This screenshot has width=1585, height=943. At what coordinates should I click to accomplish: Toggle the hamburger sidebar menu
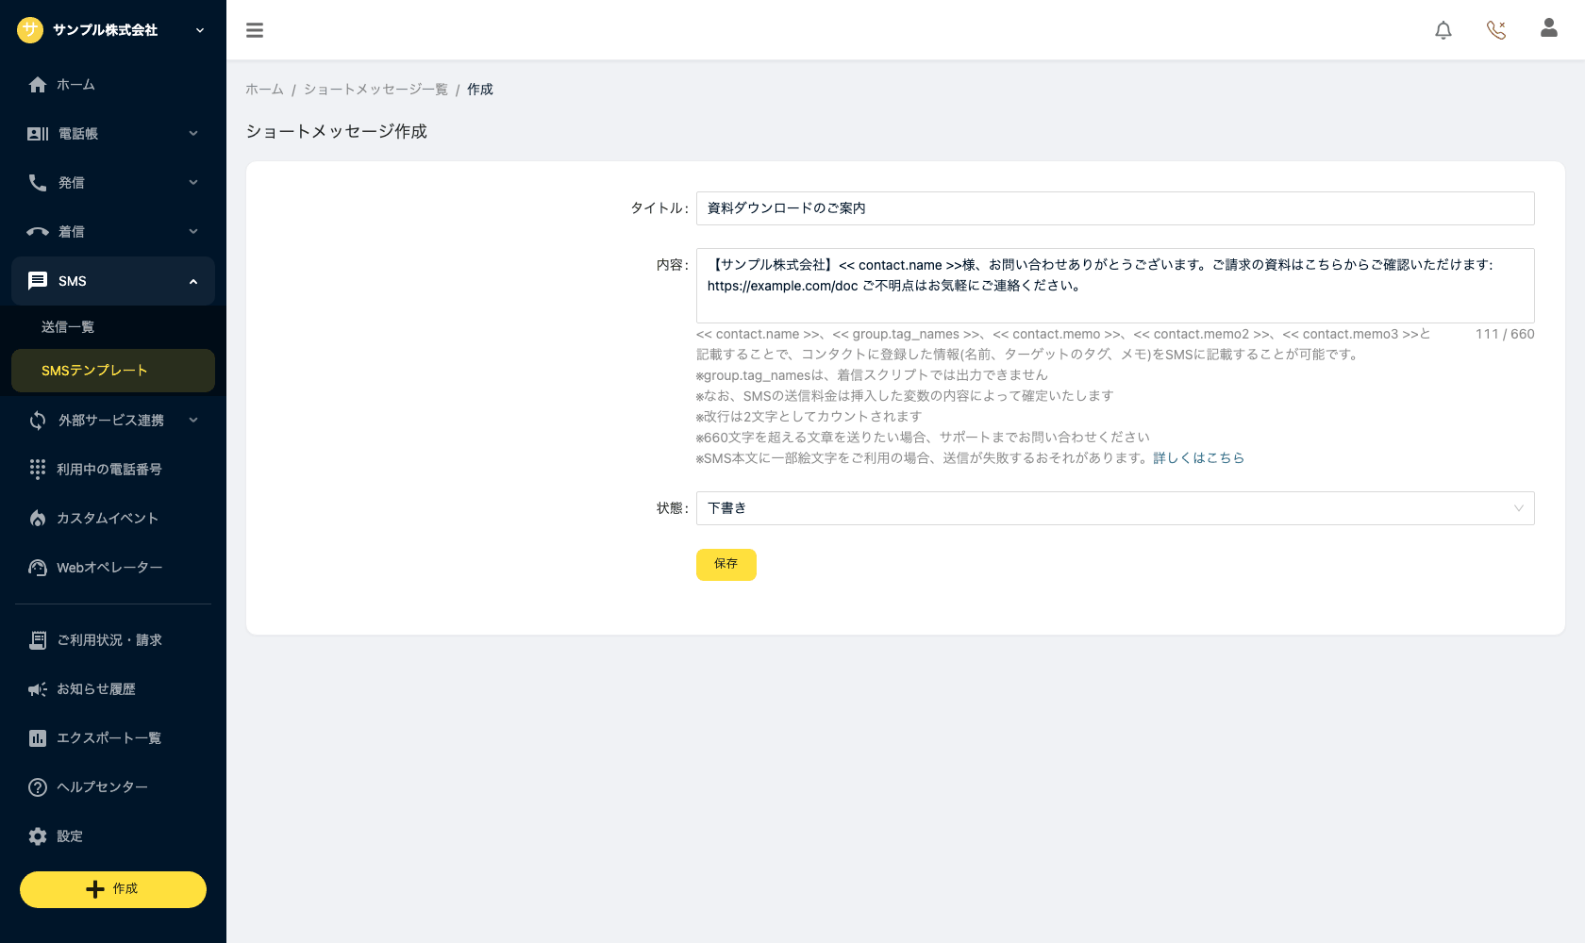tap(255, 30)
